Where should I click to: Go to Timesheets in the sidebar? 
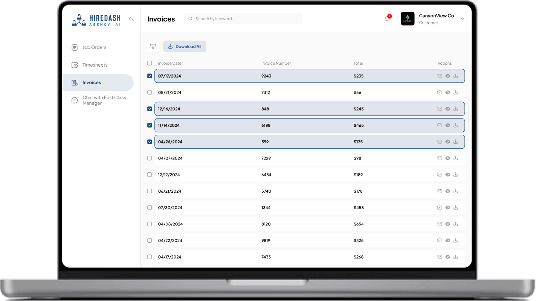click(95, 65)
